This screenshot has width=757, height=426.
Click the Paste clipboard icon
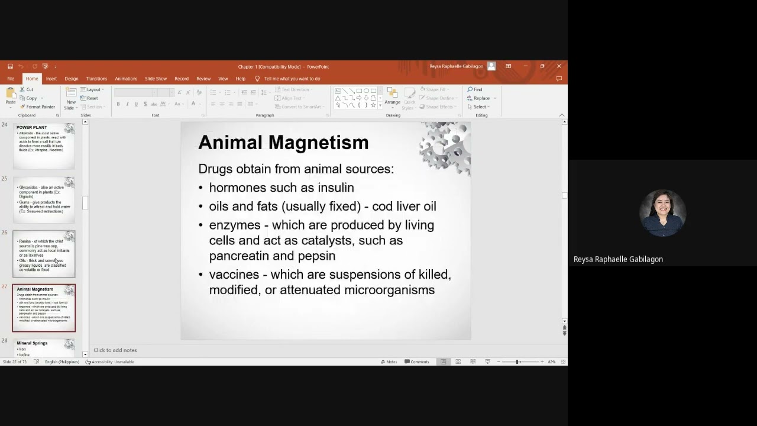[11, 92]
